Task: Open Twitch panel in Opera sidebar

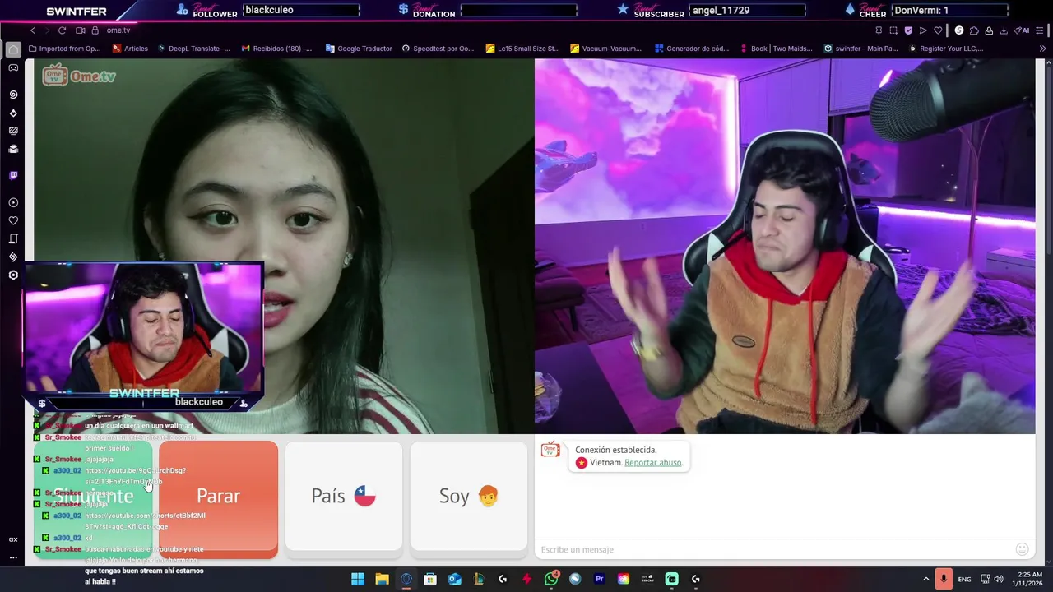Action: click(x=13, y=175)
